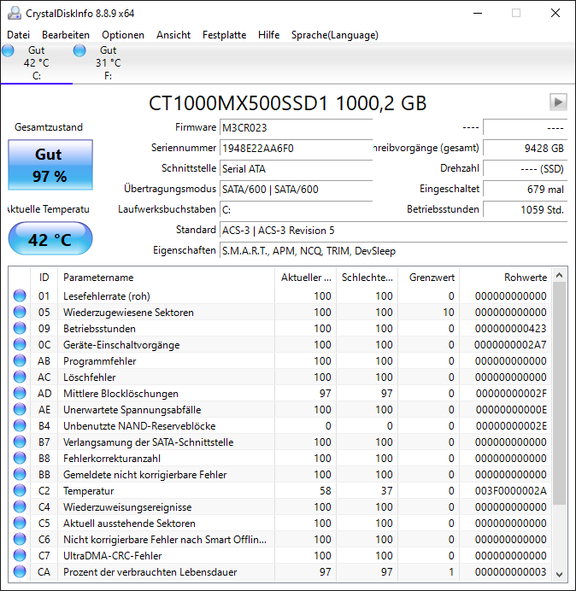Click the Rohwerte column header
The image size is (576, 591).
(505, 278)
